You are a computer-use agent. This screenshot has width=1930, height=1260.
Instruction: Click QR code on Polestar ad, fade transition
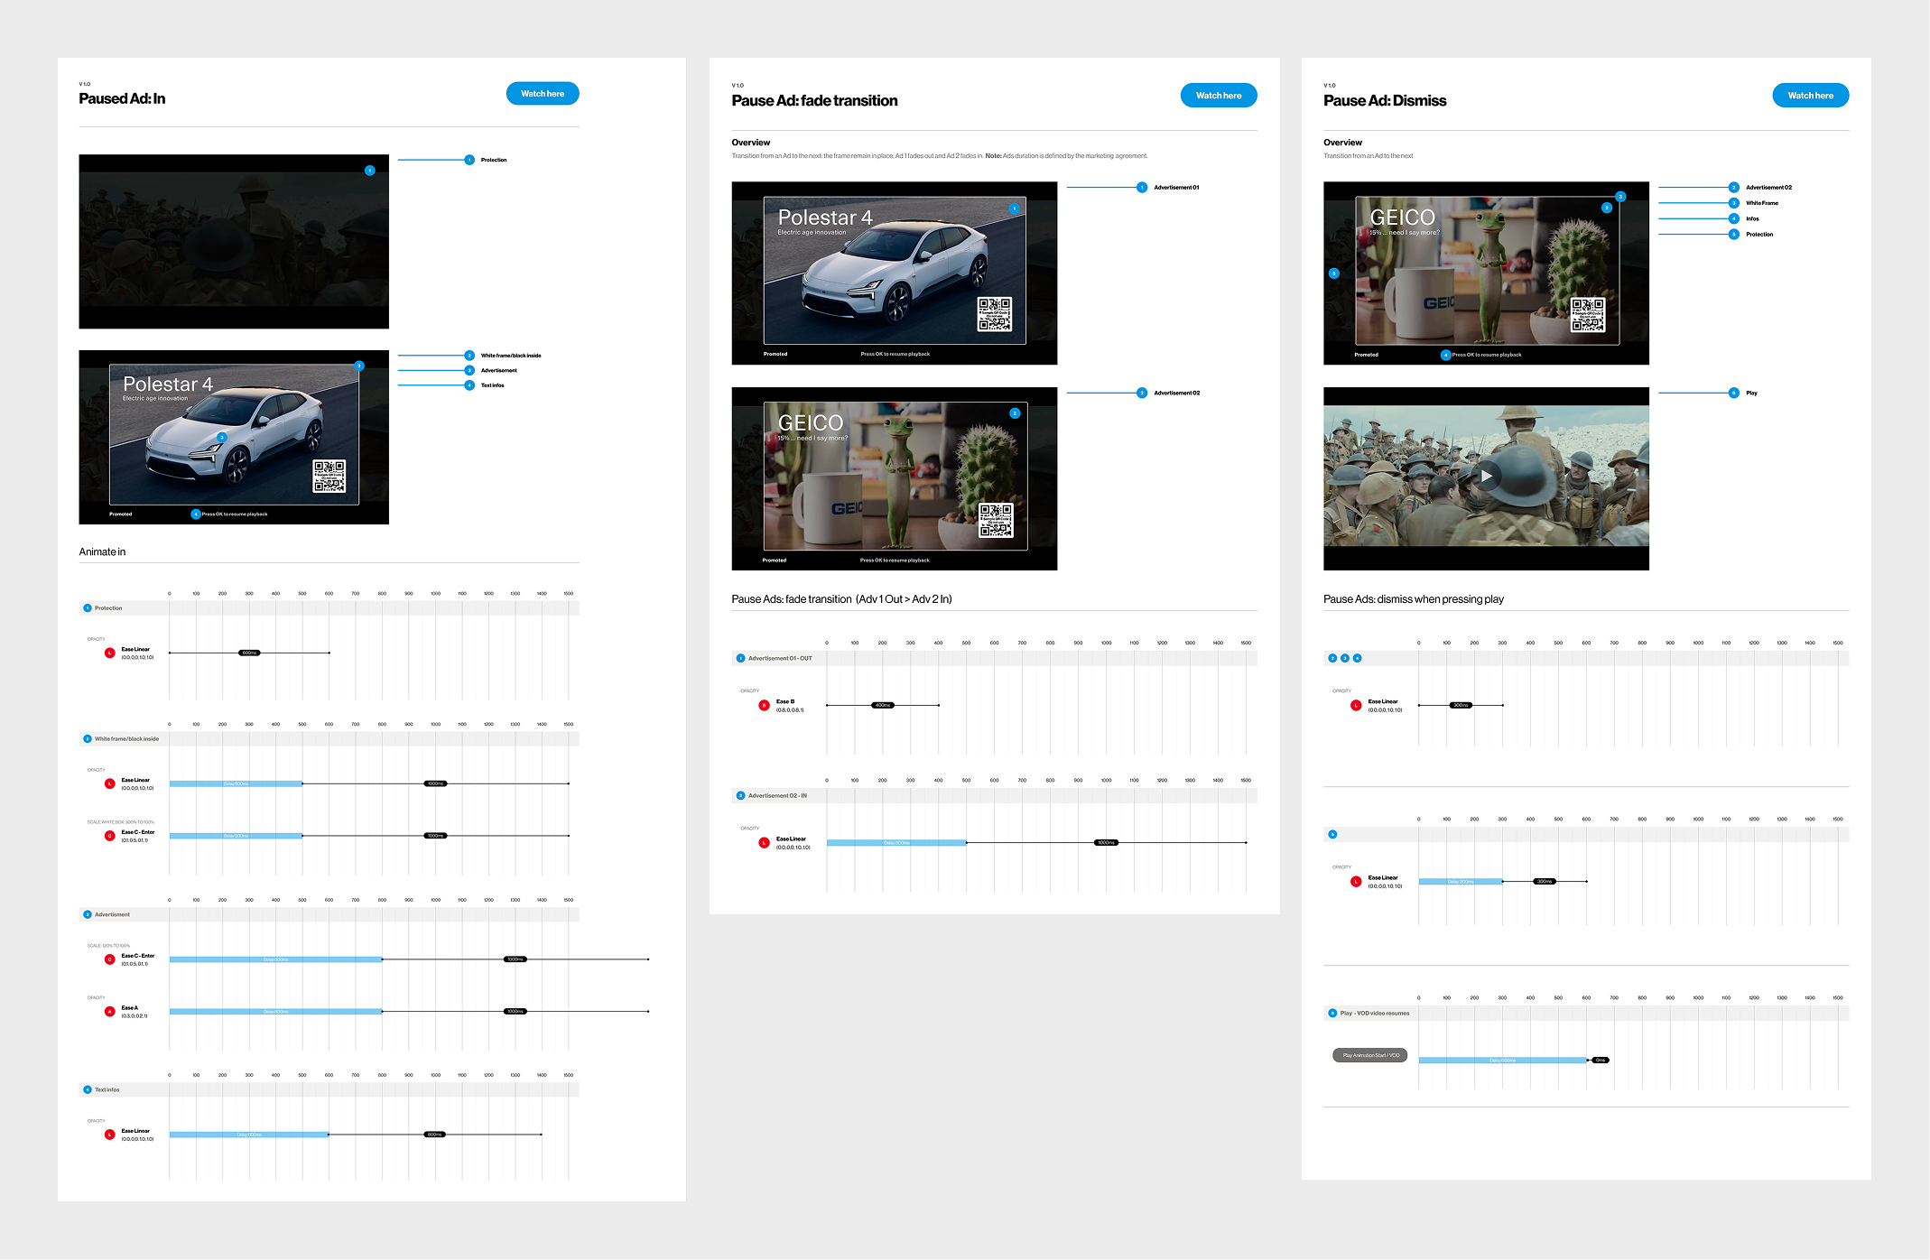pyautogui.click(x=995, y=314)
